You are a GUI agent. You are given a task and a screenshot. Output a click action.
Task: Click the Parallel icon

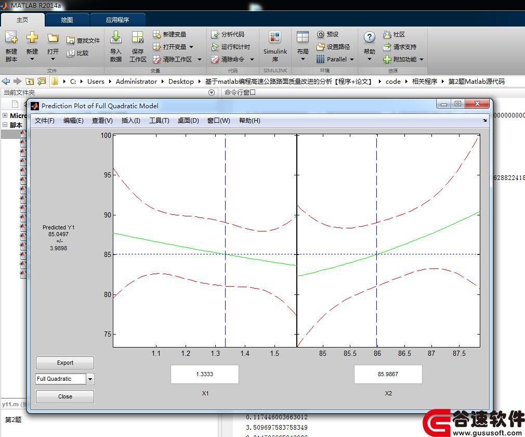pos(320,59)
